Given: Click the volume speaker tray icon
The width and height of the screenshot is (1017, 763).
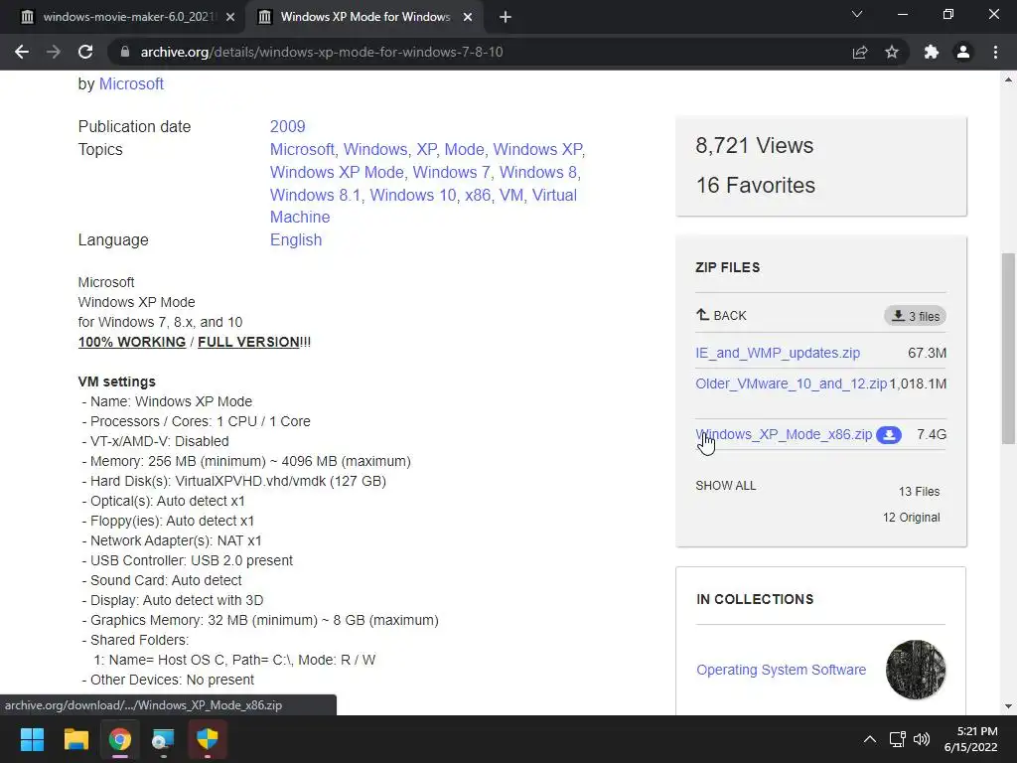Looking at the screenshot, I should pyautogui.click(x=921, y=739).
